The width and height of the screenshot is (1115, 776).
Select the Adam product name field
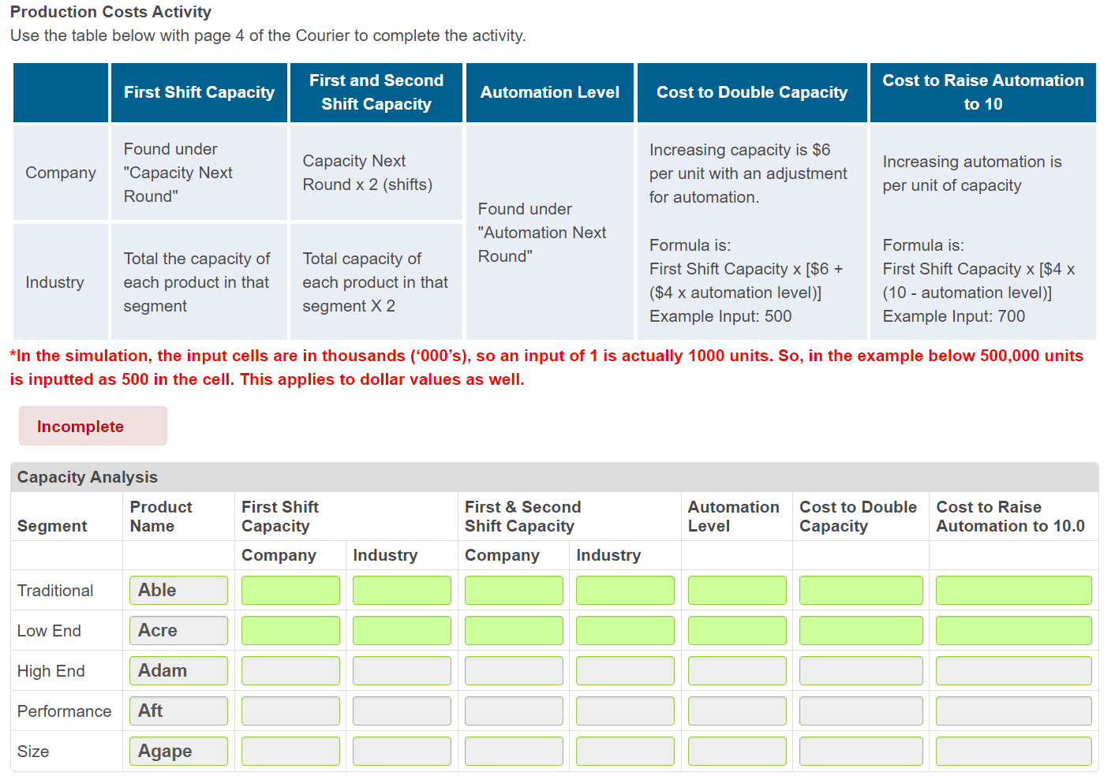pos(178,670)
